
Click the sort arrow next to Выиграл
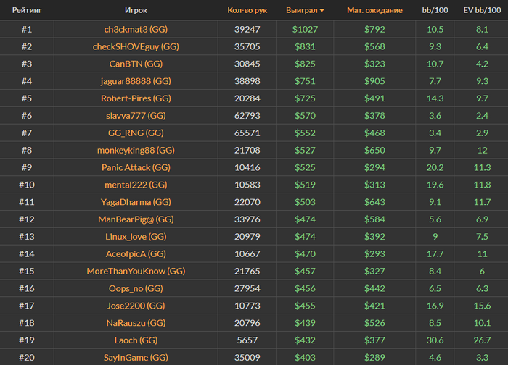click(x=322, y=11)
